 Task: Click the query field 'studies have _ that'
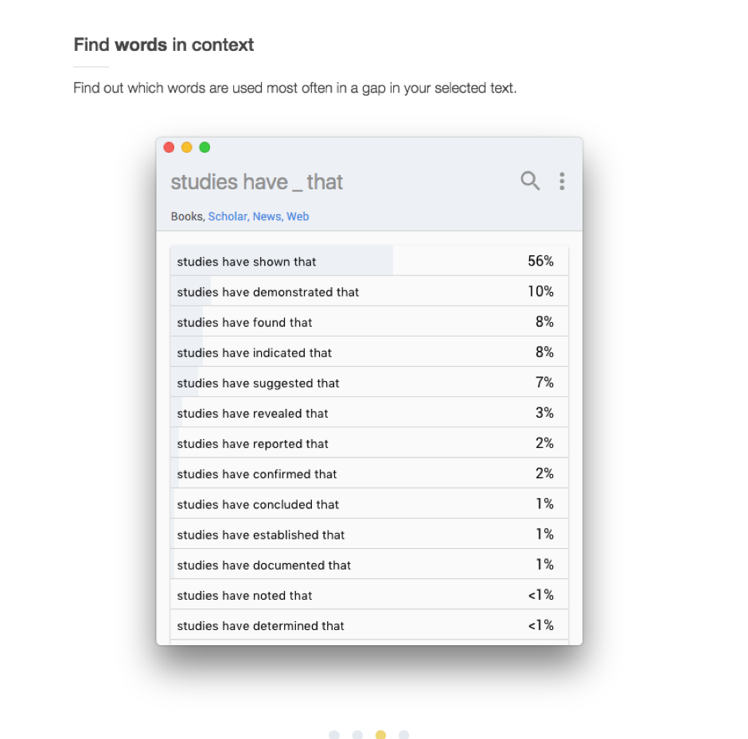[256, 181]
